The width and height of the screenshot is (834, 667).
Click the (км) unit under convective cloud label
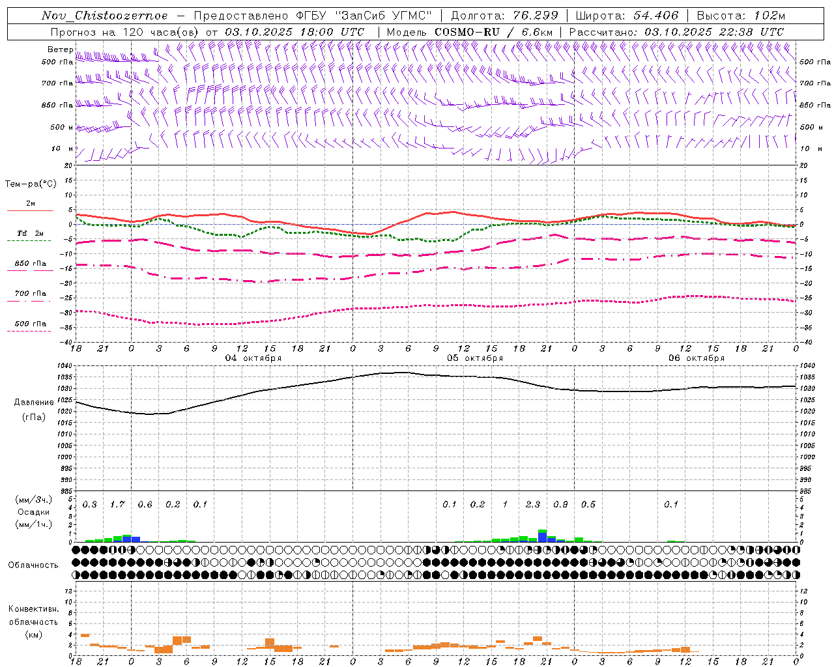34,634
